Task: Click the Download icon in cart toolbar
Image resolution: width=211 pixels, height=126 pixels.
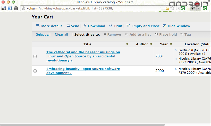Action: point(85,26)
